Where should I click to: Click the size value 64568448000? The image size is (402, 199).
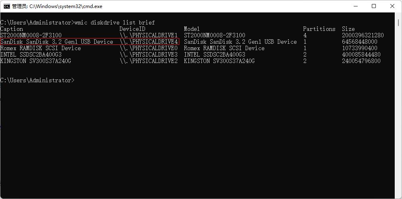click(360, 42)
